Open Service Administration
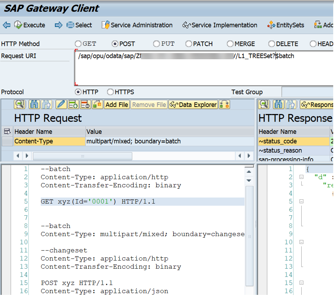The height and width of the screenshot is (301, 334). [137, 25]
